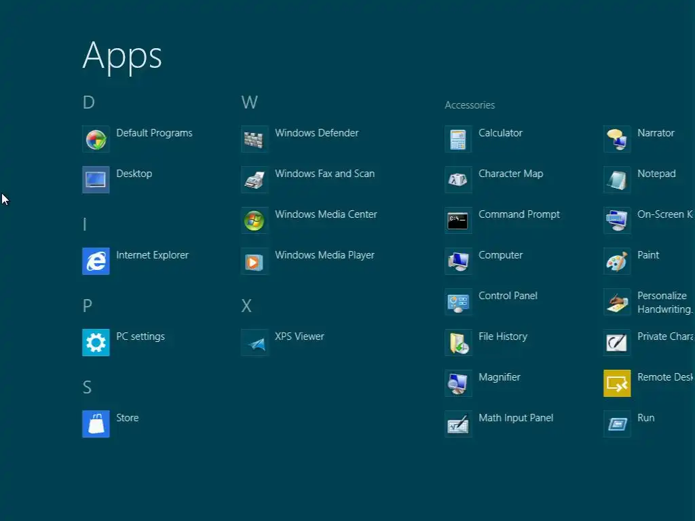Open the Computer icon
Viewport: 695px width, 521px height.
click(458, 261)
